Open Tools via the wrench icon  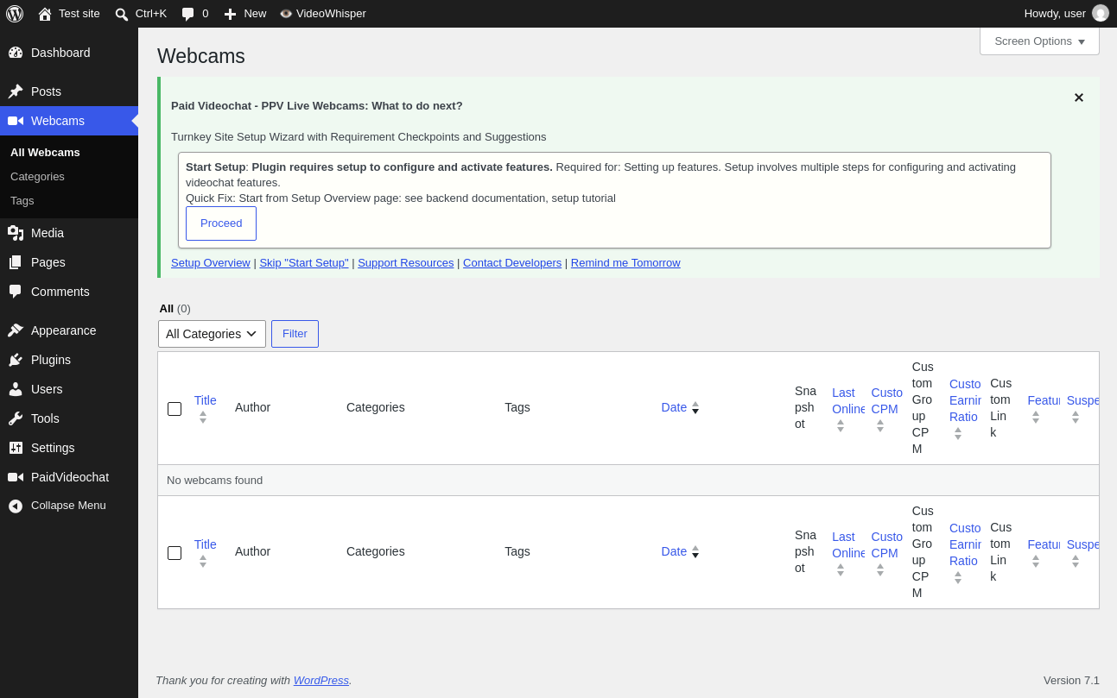point(16,418)
